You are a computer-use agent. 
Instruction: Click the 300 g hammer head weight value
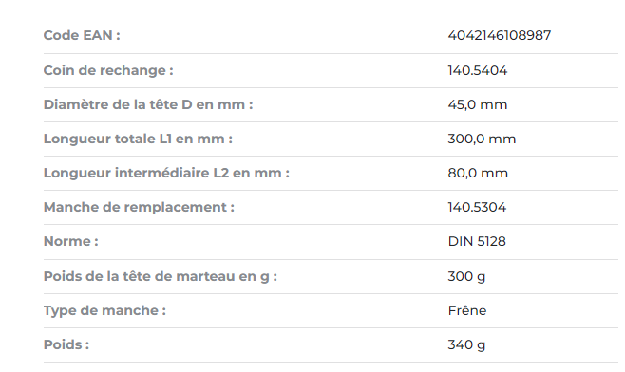click(x=466, y=276)
